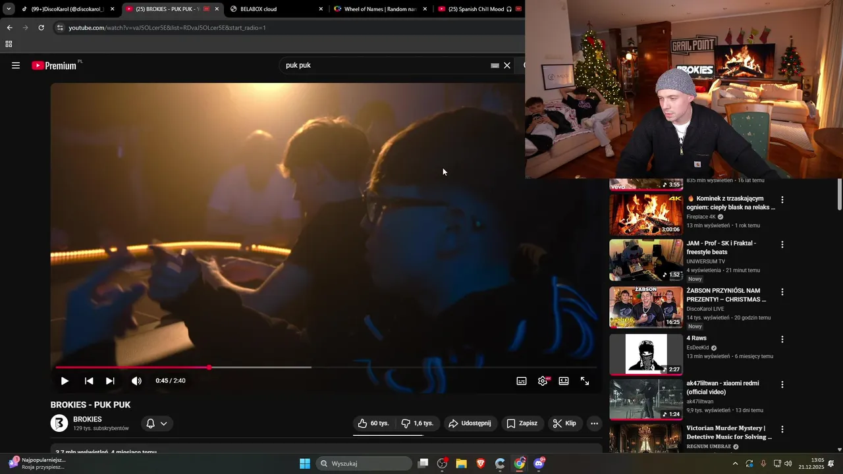Open the Kominek z trzaskającym ogniem thumbnail
This screenshot has width=843, height=474.
point(646,215)
